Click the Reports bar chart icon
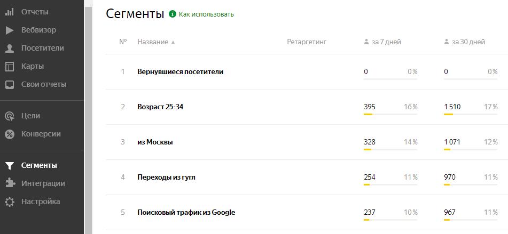Viewport: 508px width, 234px height. click(10, 12)
